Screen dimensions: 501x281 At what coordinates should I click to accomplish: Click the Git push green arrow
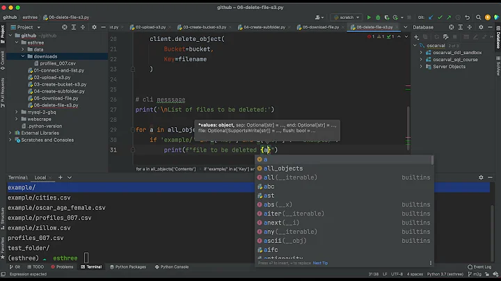point(449,17)
